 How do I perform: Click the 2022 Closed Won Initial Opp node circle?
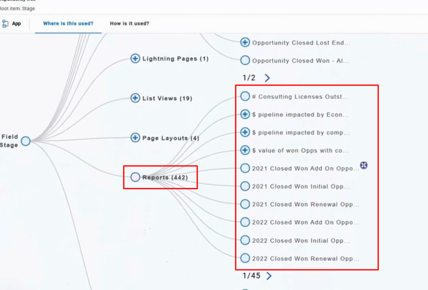tap(245, 240)
